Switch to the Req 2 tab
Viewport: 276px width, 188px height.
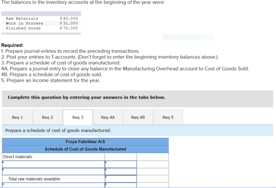pos(47,117)
